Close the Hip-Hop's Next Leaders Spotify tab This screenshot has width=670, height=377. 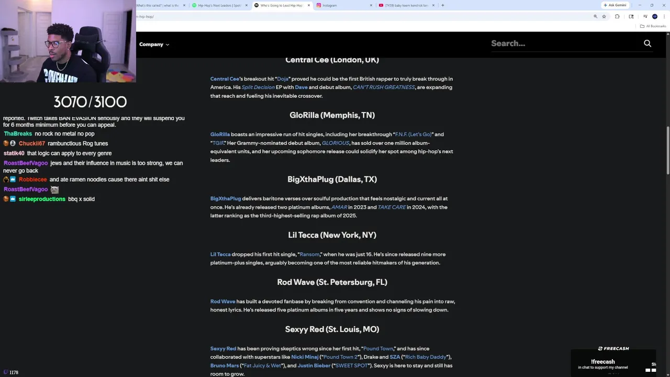[247, 5]
